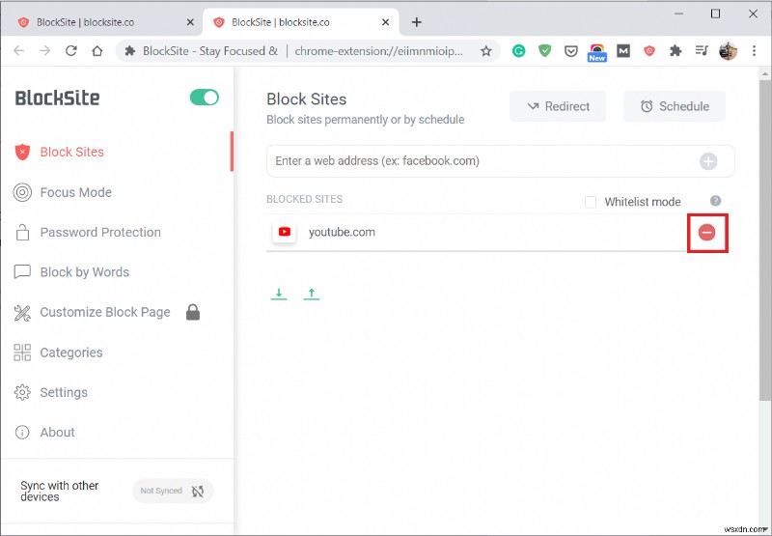Toggle the BlockSite main on/off switch
Screen dimensions: 772x536
[x=205, y=97]
